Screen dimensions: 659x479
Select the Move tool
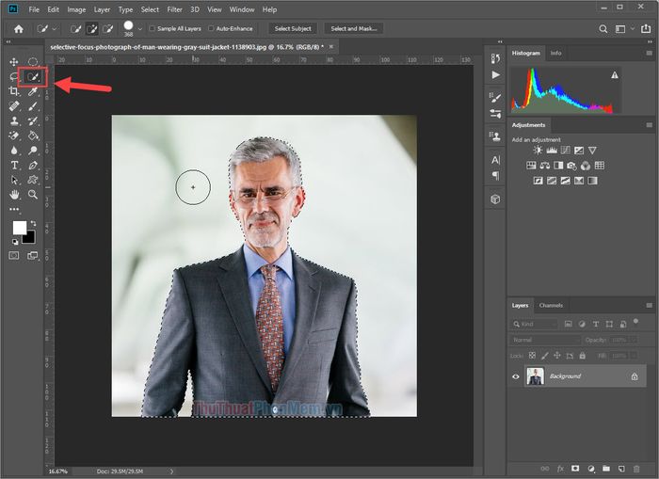click(14, 62)
